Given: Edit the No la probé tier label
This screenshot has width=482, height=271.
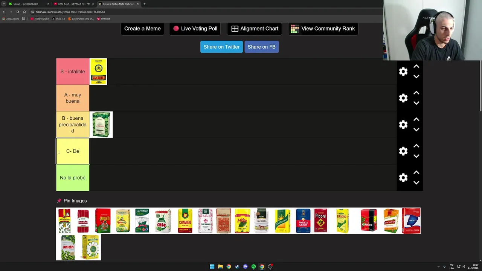Looking at the screenshot, I should 73,178.
